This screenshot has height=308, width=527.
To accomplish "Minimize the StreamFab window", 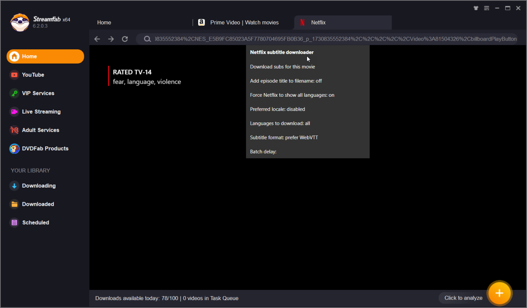I will coord(497,8).
